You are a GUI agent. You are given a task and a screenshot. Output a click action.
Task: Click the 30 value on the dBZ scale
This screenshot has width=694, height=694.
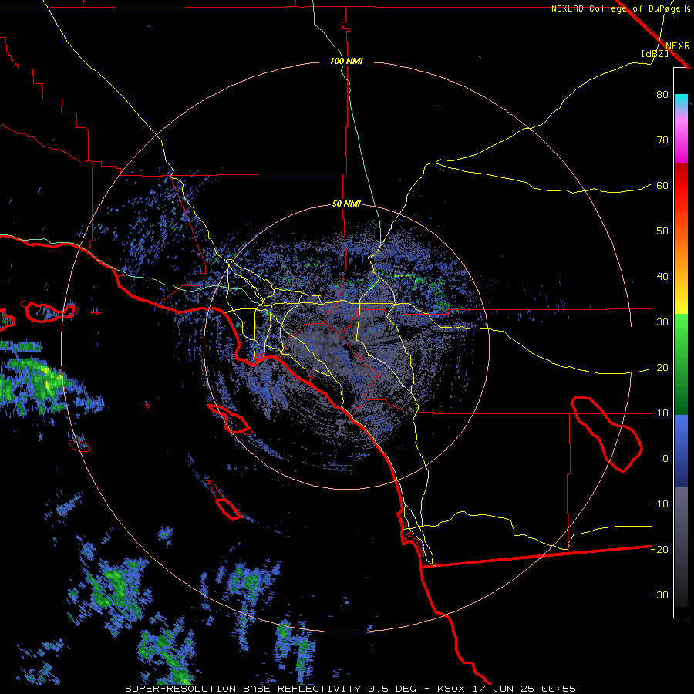pos(662,322)
